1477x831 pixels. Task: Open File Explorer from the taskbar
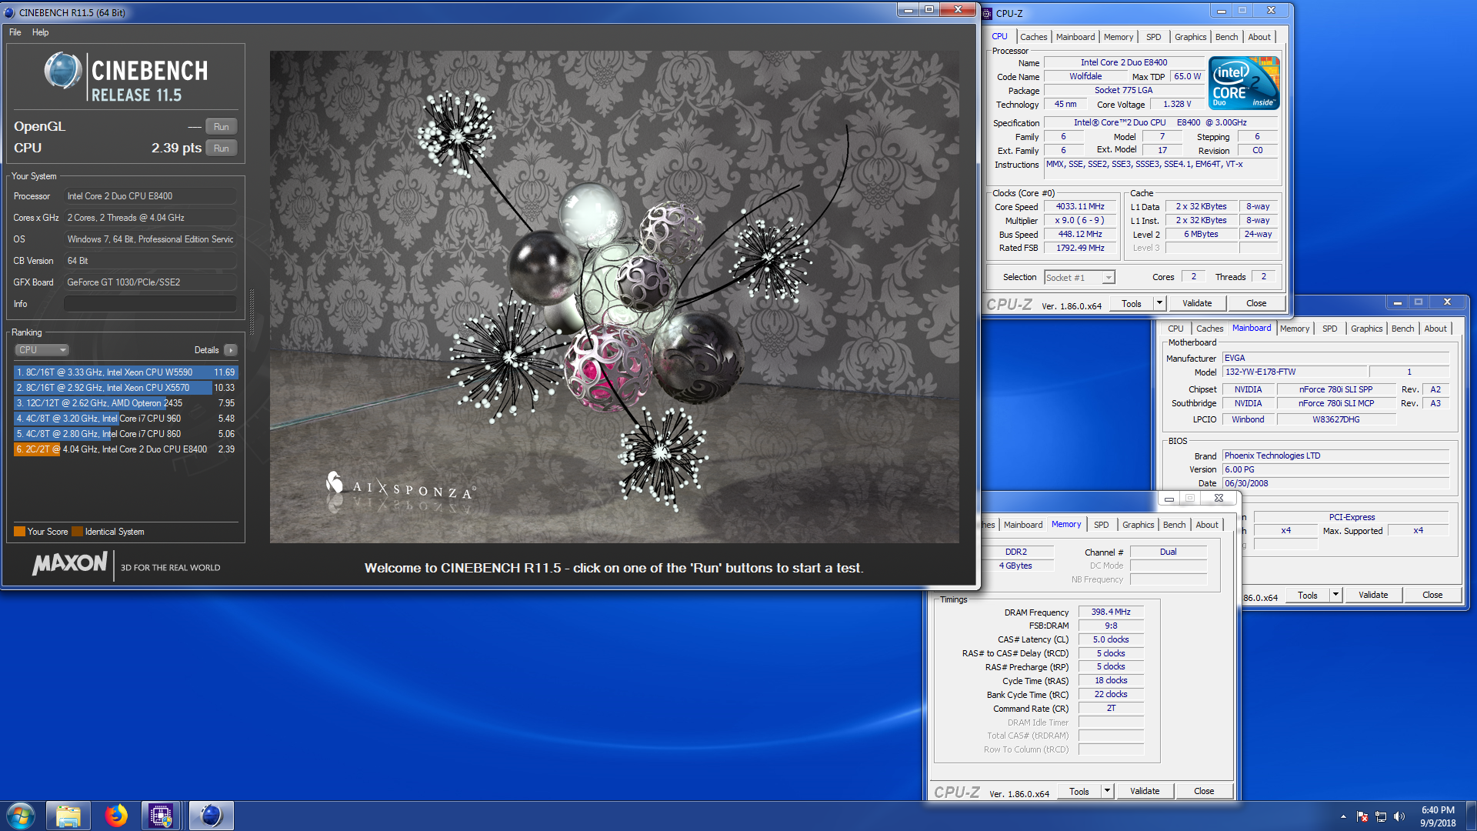click(68, 816)
